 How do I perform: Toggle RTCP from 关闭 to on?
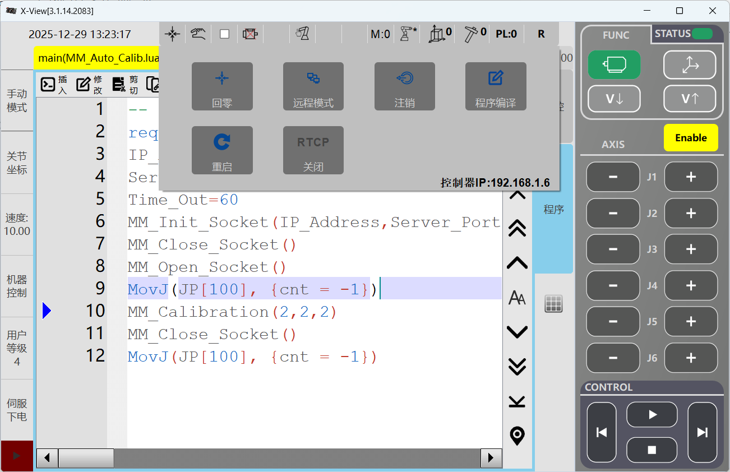(313, 150)
